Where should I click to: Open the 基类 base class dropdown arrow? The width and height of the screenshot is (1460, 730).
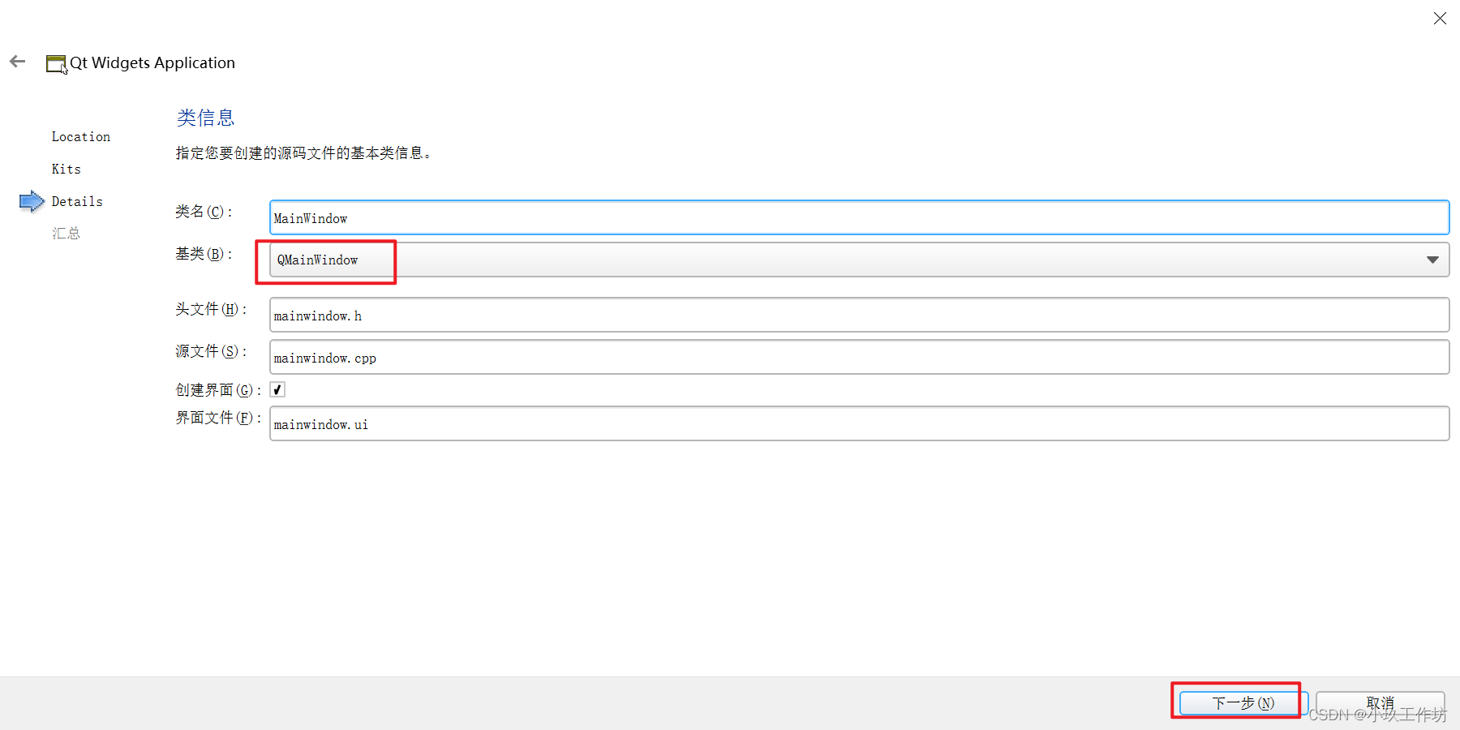1432,260
